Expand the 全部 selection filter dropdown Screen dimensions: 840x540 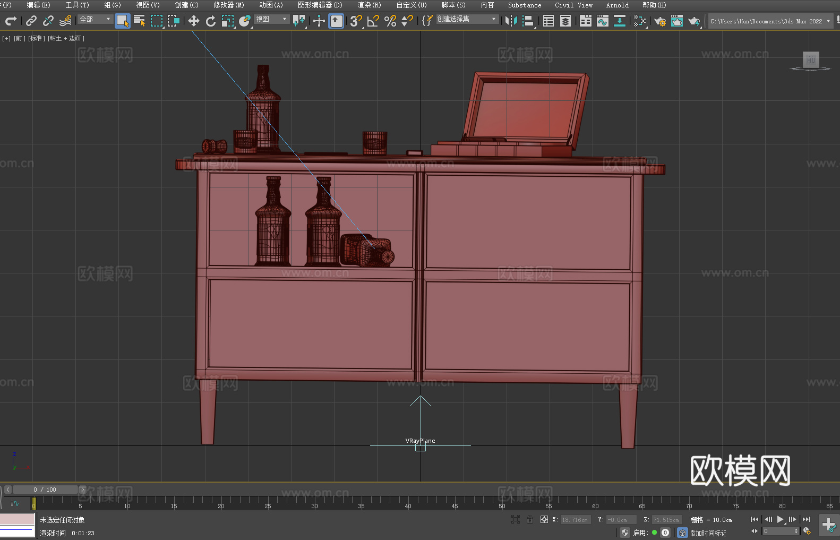point(96,19)
